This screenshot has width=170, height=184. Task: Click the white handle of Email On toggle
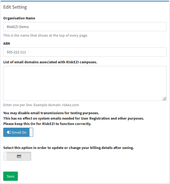(31, 132)
